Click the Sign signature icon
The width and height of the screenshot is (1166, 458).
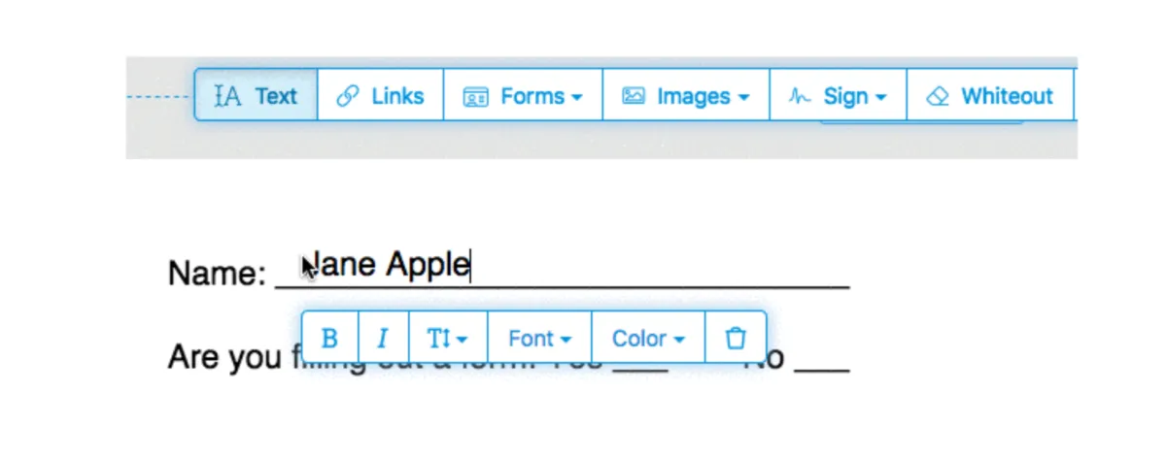[x=800, y=97]
